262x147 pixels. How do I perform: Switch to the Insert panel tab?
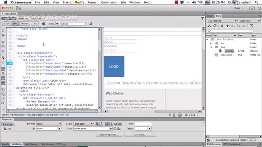click(210, 16)
